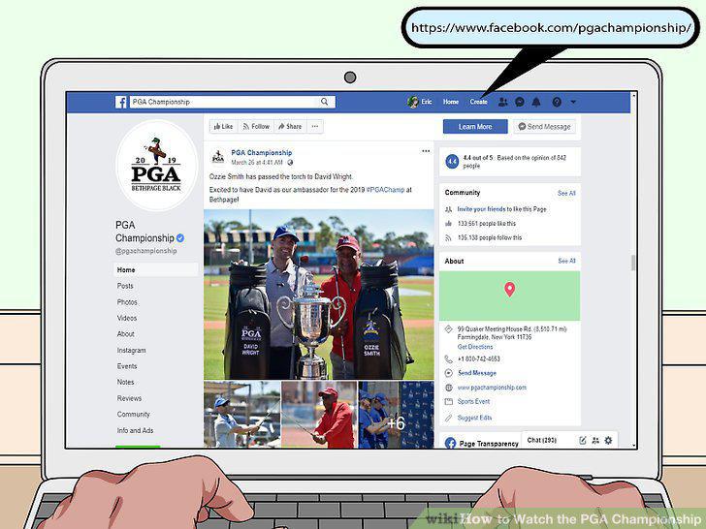Go to Home in the top bar

(x=450, y=102)
